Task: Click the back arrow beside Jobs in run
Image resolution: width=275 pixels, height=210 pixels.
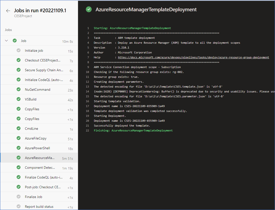Action: 8,11
